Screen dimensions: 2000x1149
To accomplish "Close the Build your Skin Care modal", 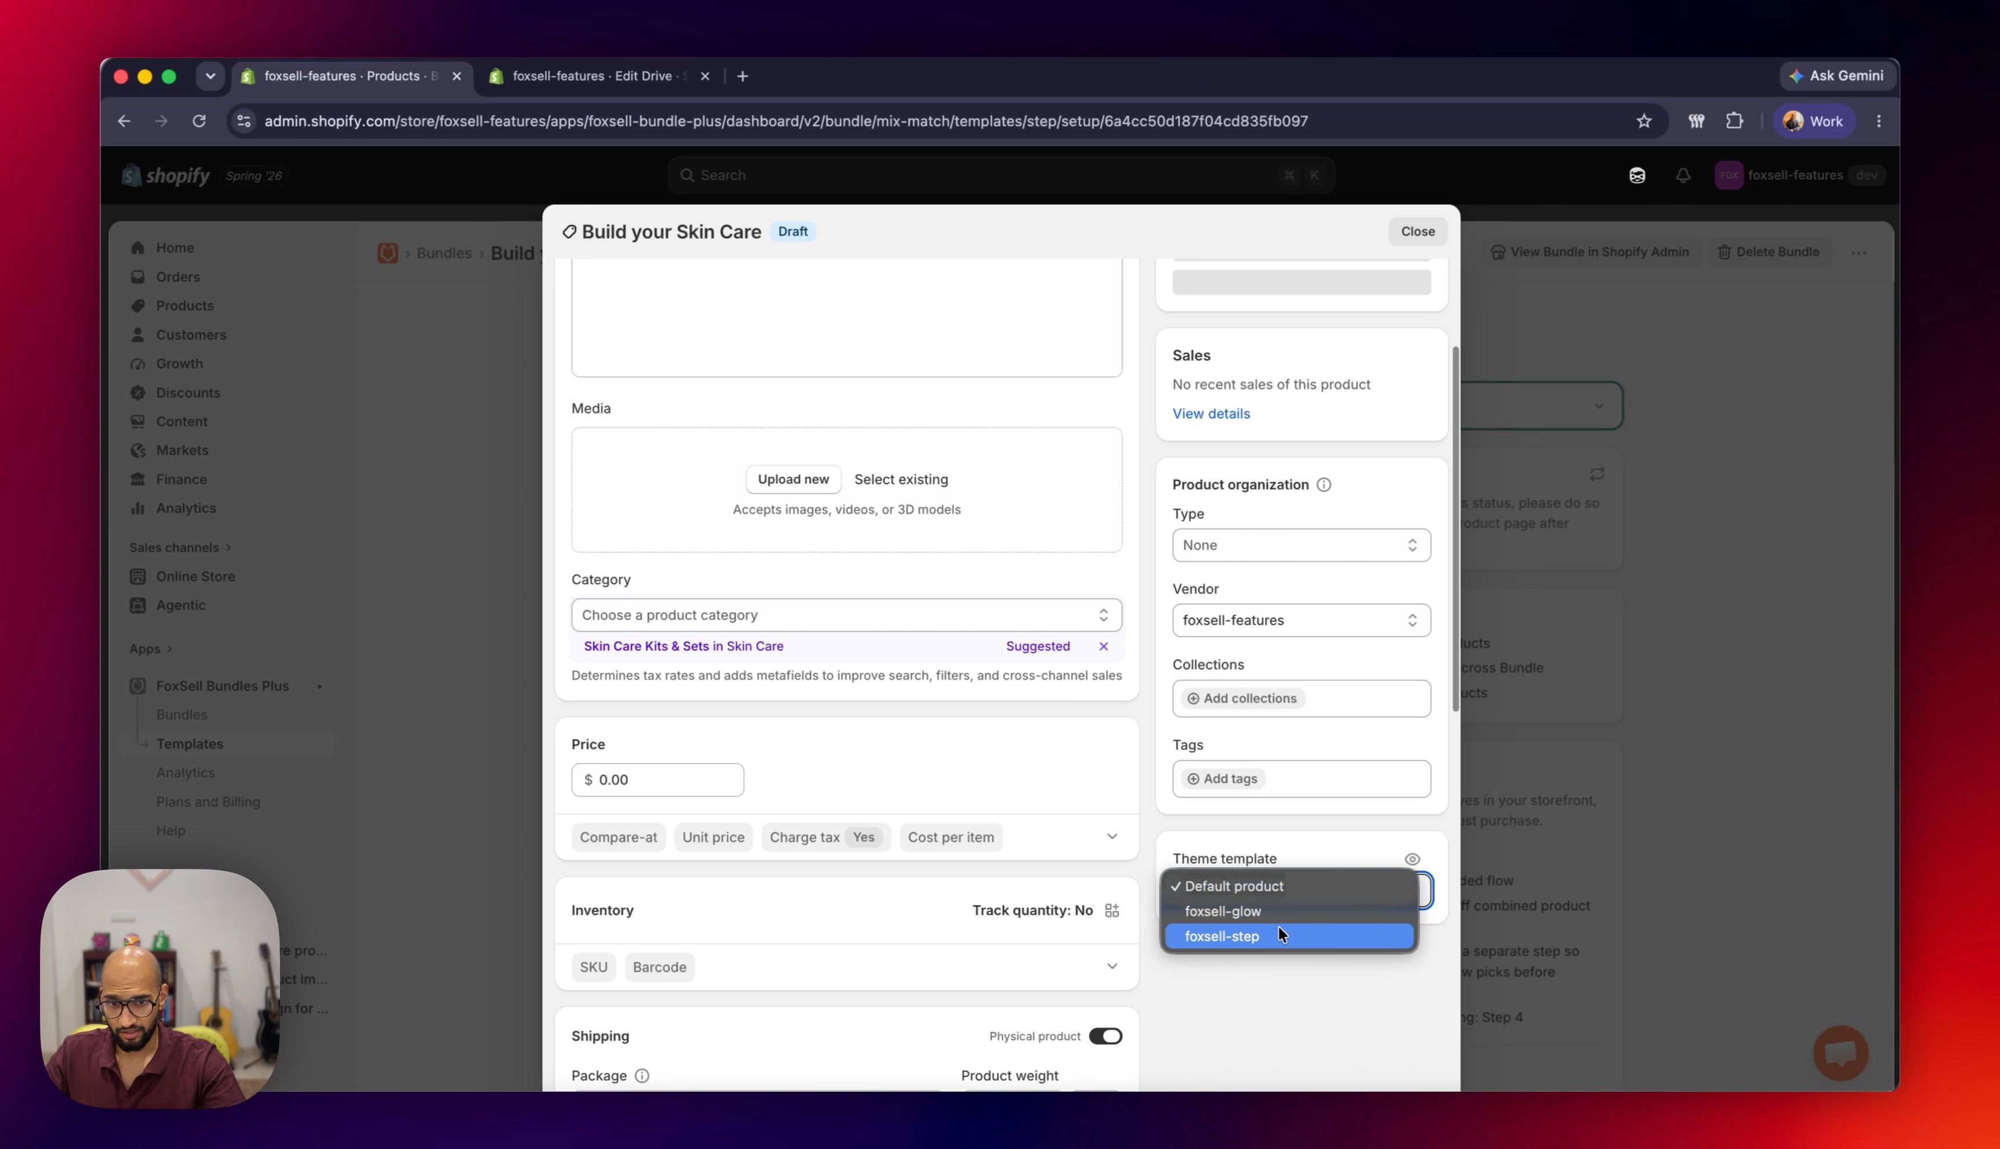I will 1417,231.
